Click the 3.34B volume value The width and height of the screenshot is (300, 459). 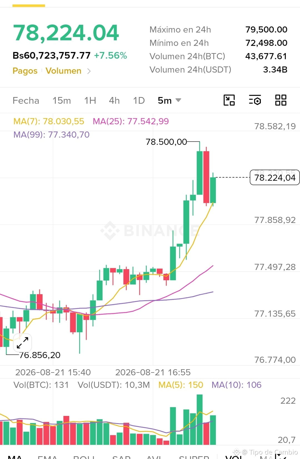(275, 70)
